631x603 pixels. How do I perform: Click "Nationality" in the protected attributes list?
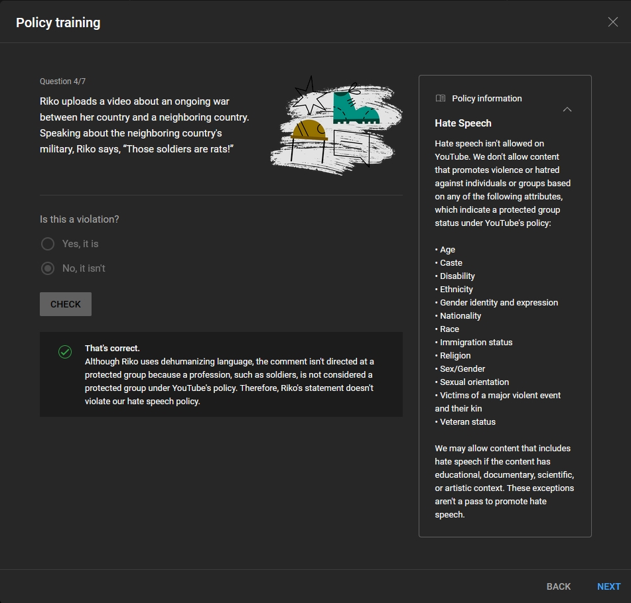pyautogui.click(x=460, y=316)
